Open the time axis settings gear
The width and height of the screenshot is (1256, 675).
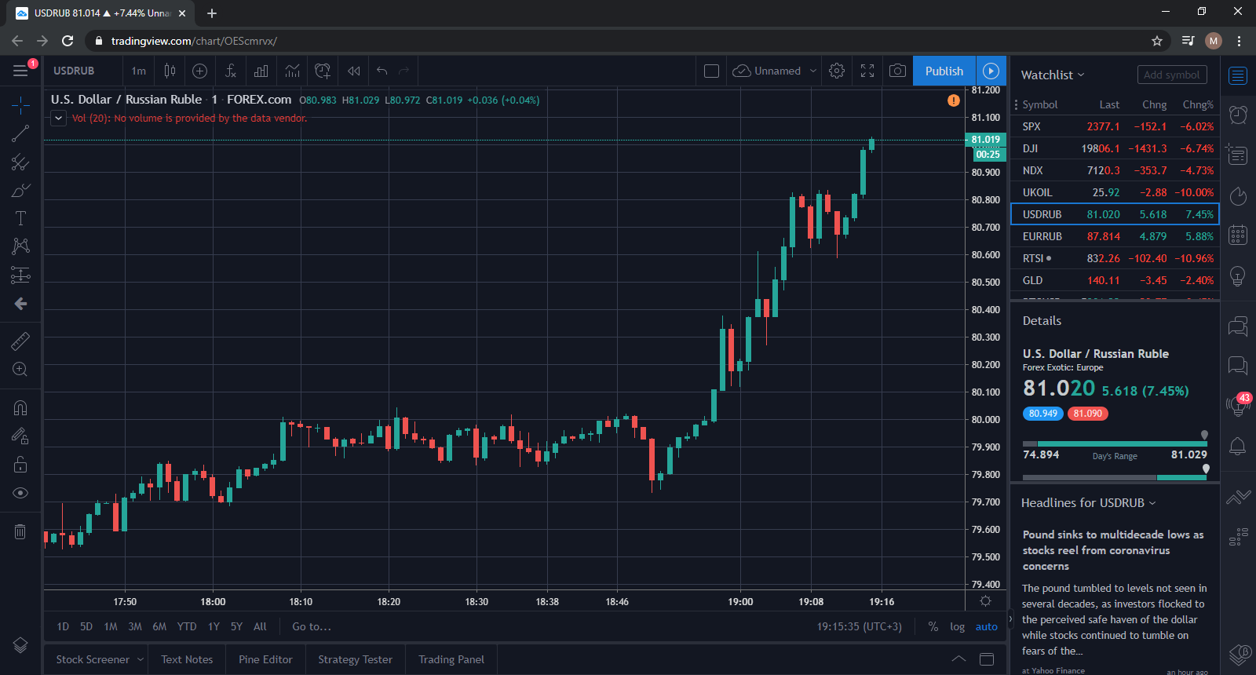[986, 601]
